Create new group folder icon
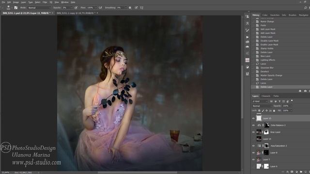Viewport: 310px width, 174px height. (301, 172)
